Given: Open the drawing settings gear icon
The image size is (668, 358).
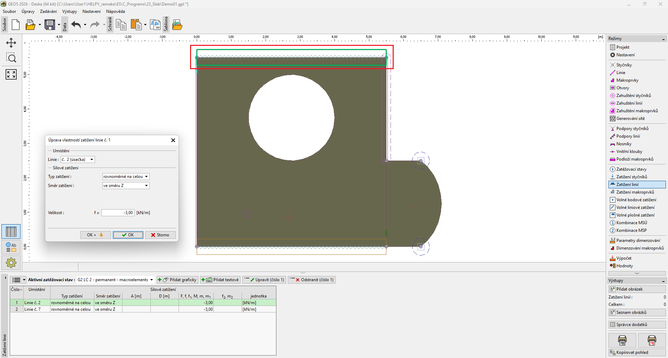Looking at the screenshot, I should coord(11,263).
